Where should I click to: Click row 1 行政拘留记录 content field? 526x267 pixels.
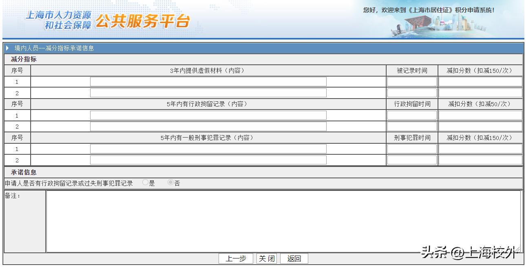208,116
